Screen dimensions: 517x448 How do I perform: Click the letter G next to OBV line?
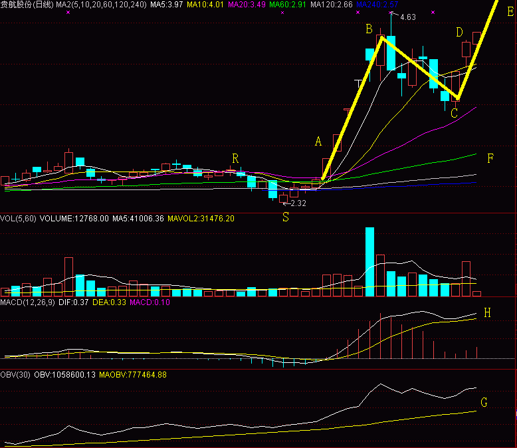point(484,402)
